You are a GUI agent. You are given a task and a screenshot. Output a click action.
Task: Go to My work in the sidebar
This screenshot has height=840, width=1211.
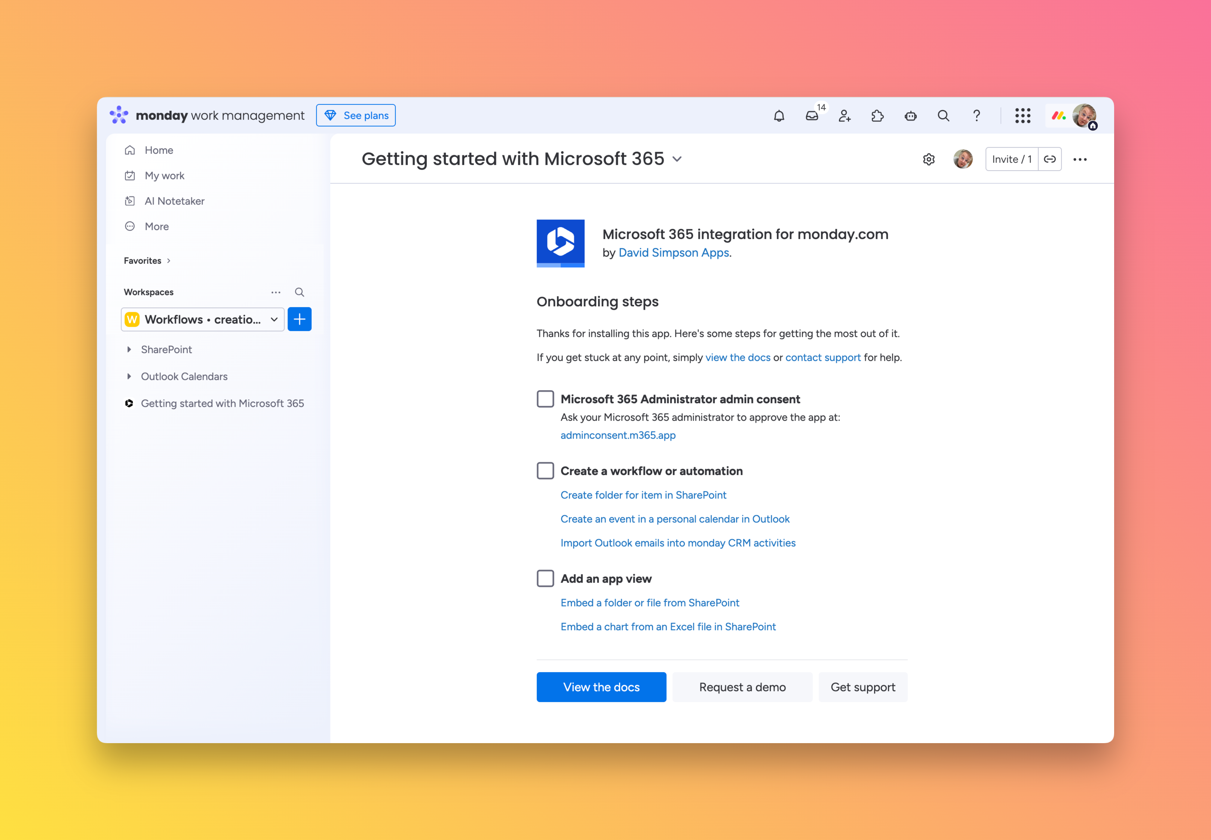click(164, 176)
